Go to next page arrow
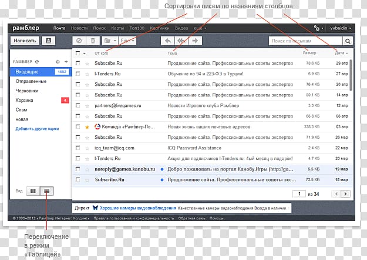Viewport: 367px width, 260px height. [346, 194]
